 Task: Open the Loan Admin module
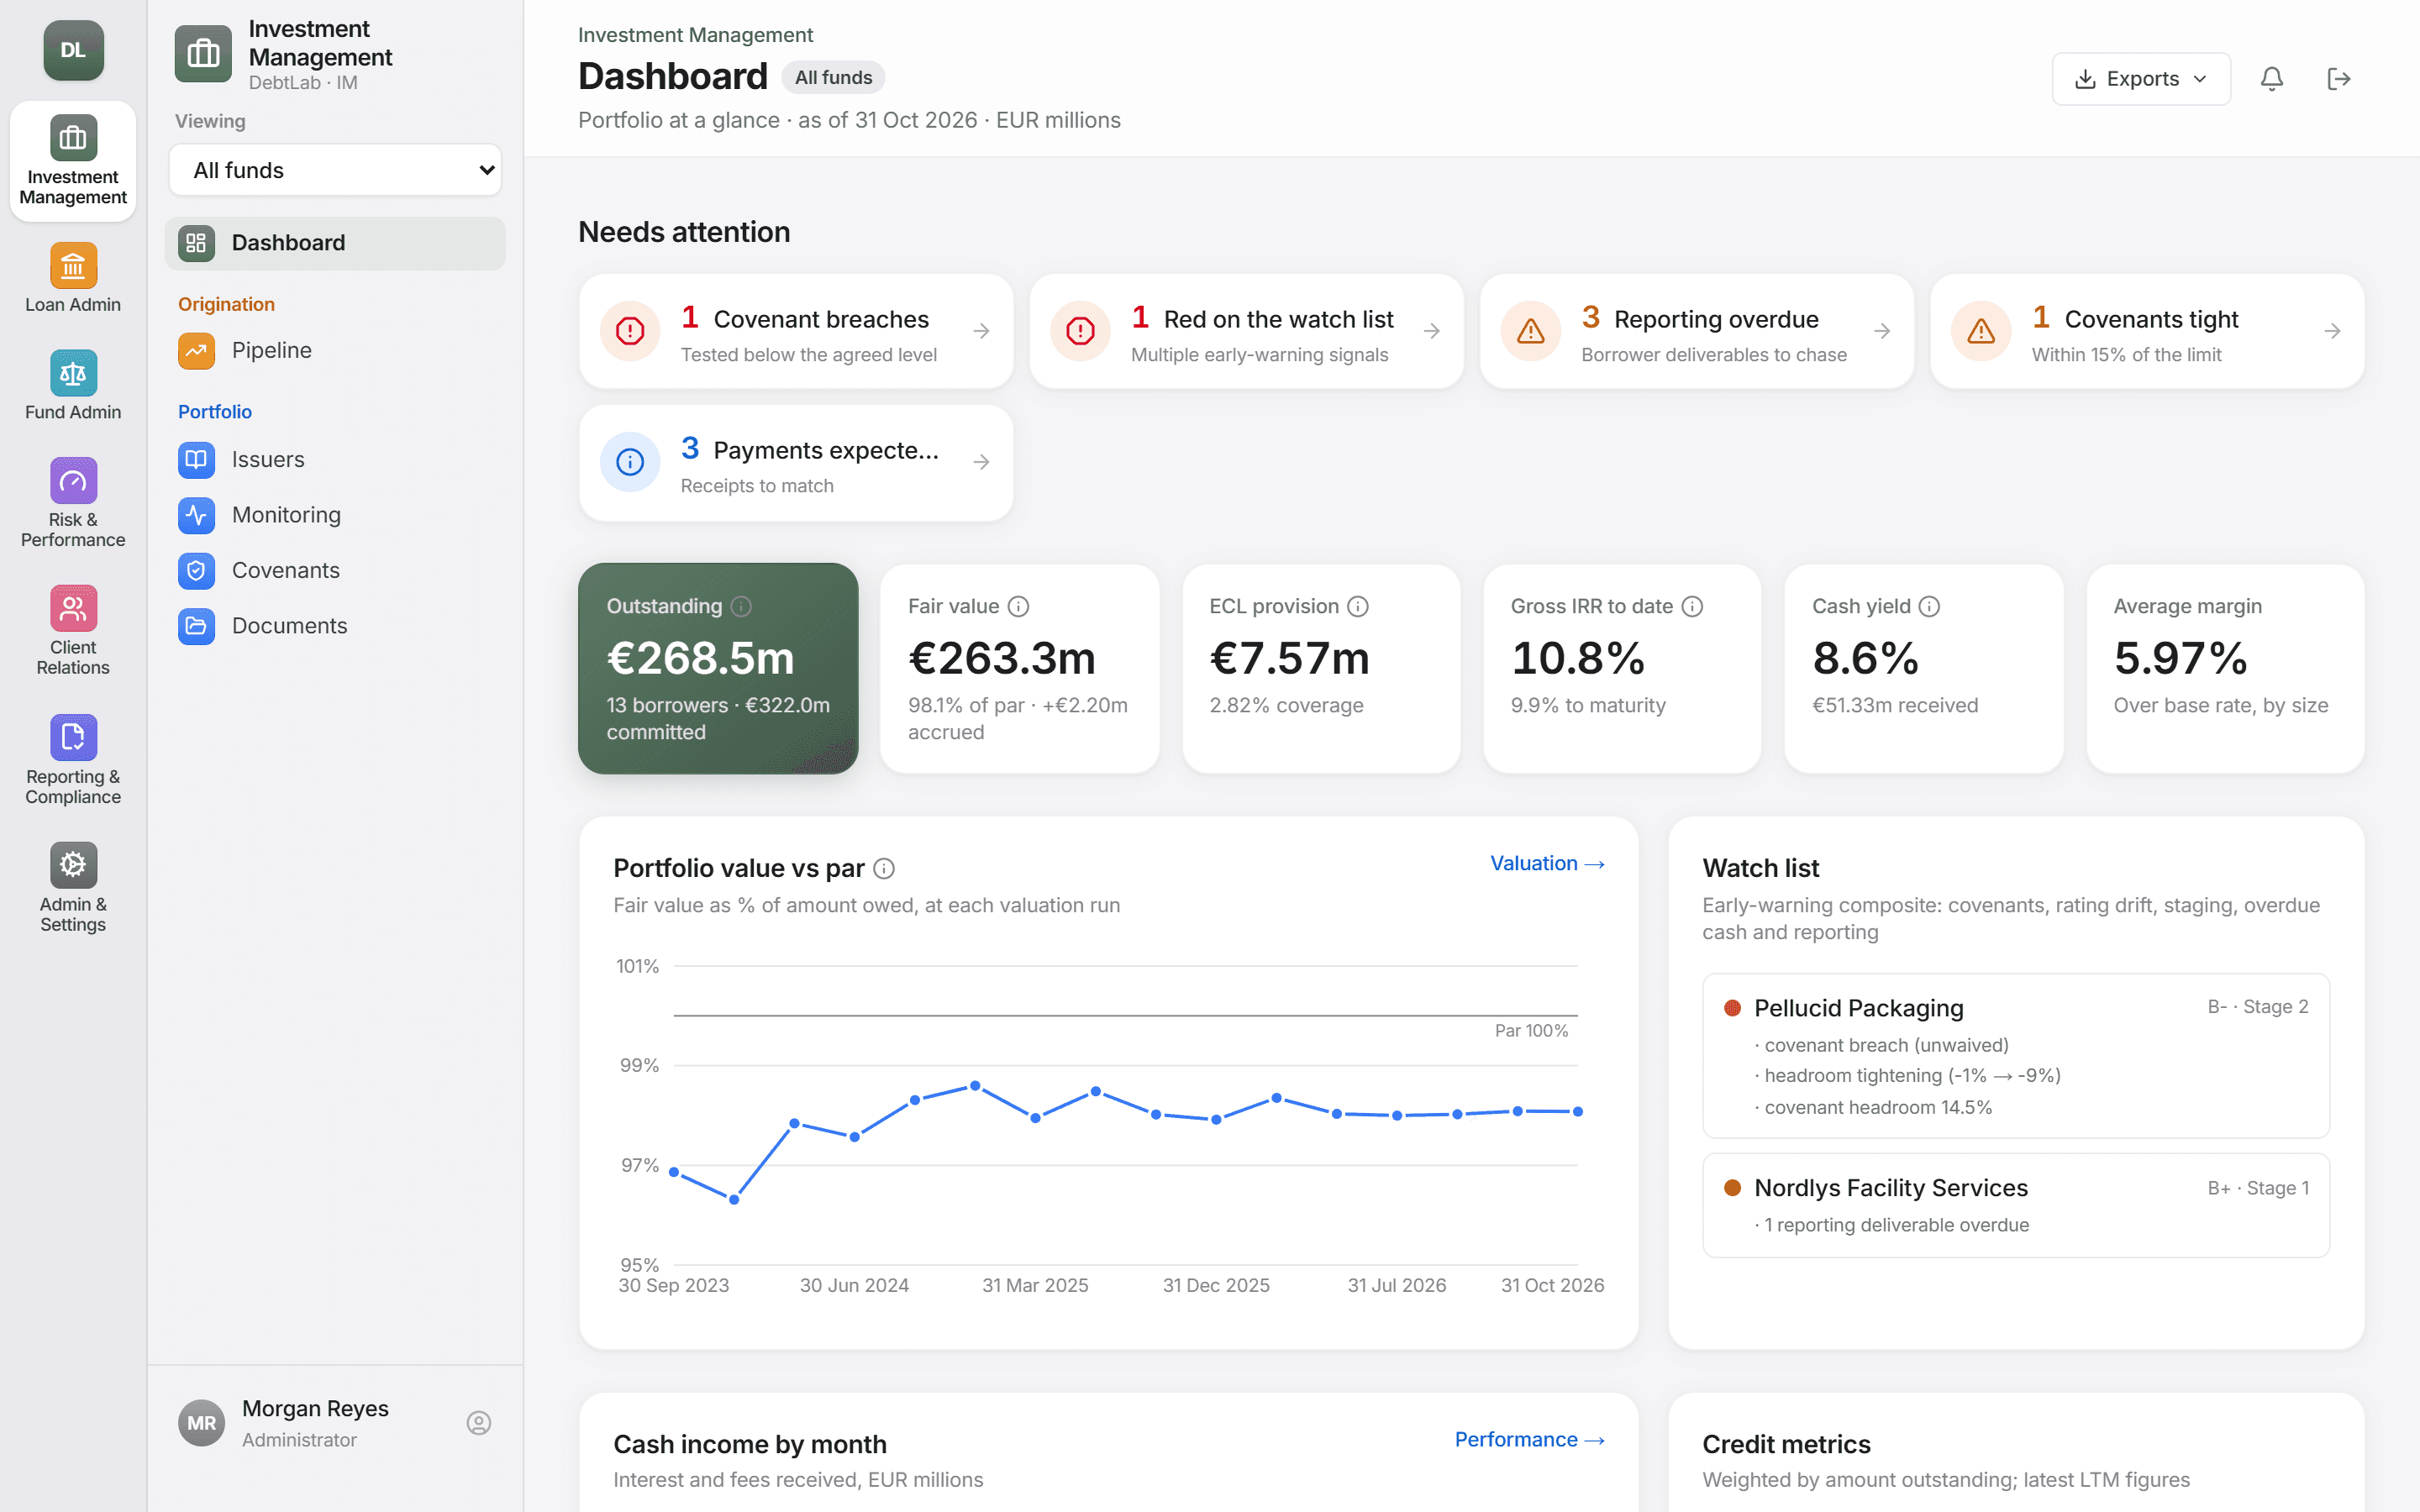73,278
